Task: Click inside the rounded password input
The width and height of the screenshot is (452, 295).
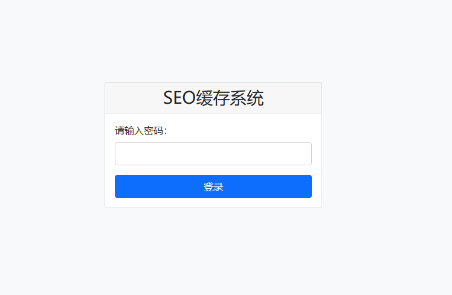Action: click(213, 154)
